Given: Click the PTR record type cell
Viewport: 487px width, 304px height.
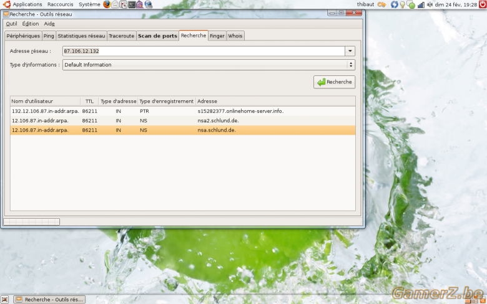Looking at the screenshot, I should coord(144,111).
